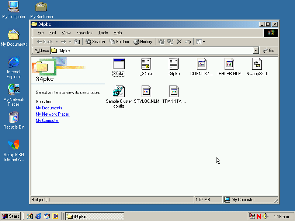Image resolution: width=295 pixels, height=221 pixels.
Task: Open the File menu
Action: (x=41, y=33)
